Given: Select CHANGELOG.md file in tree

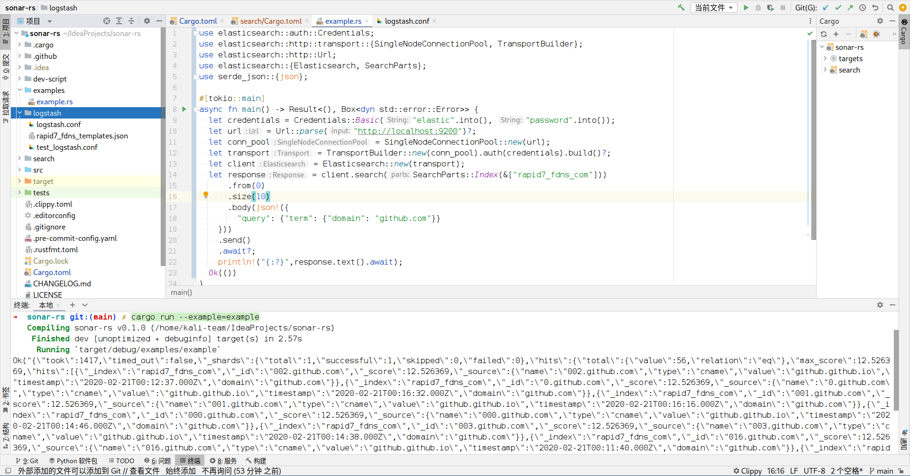Looking at the screenshot, I should [62, 284].
